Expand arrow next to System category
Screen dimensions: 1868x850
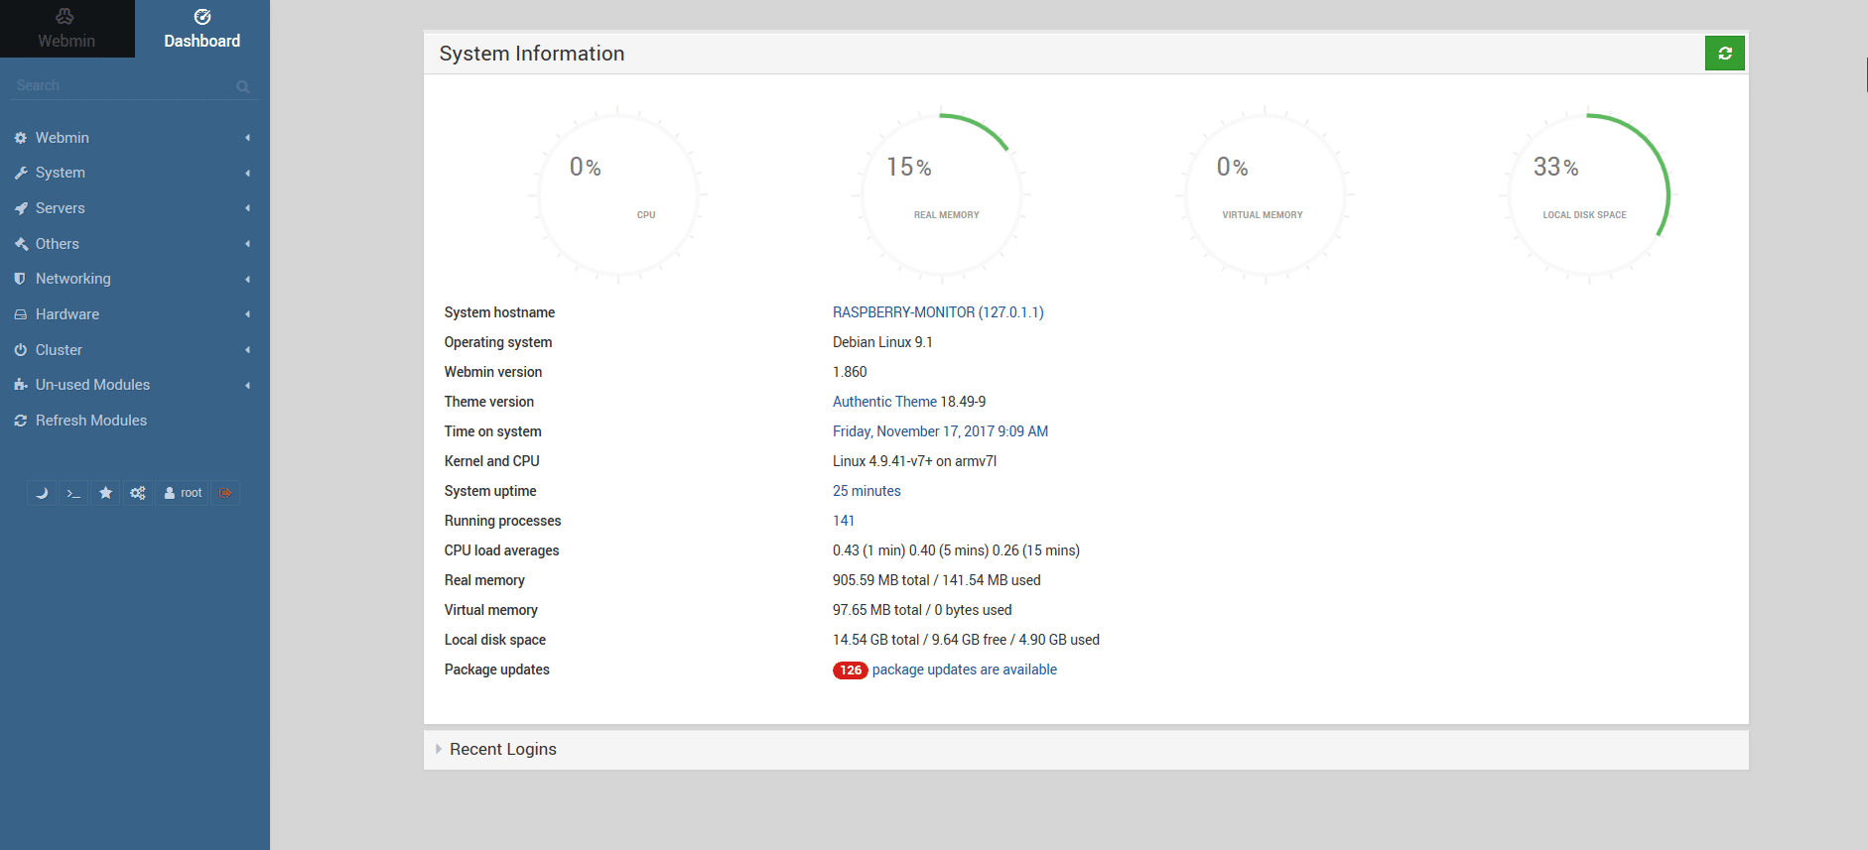click(x=248, y=173)
